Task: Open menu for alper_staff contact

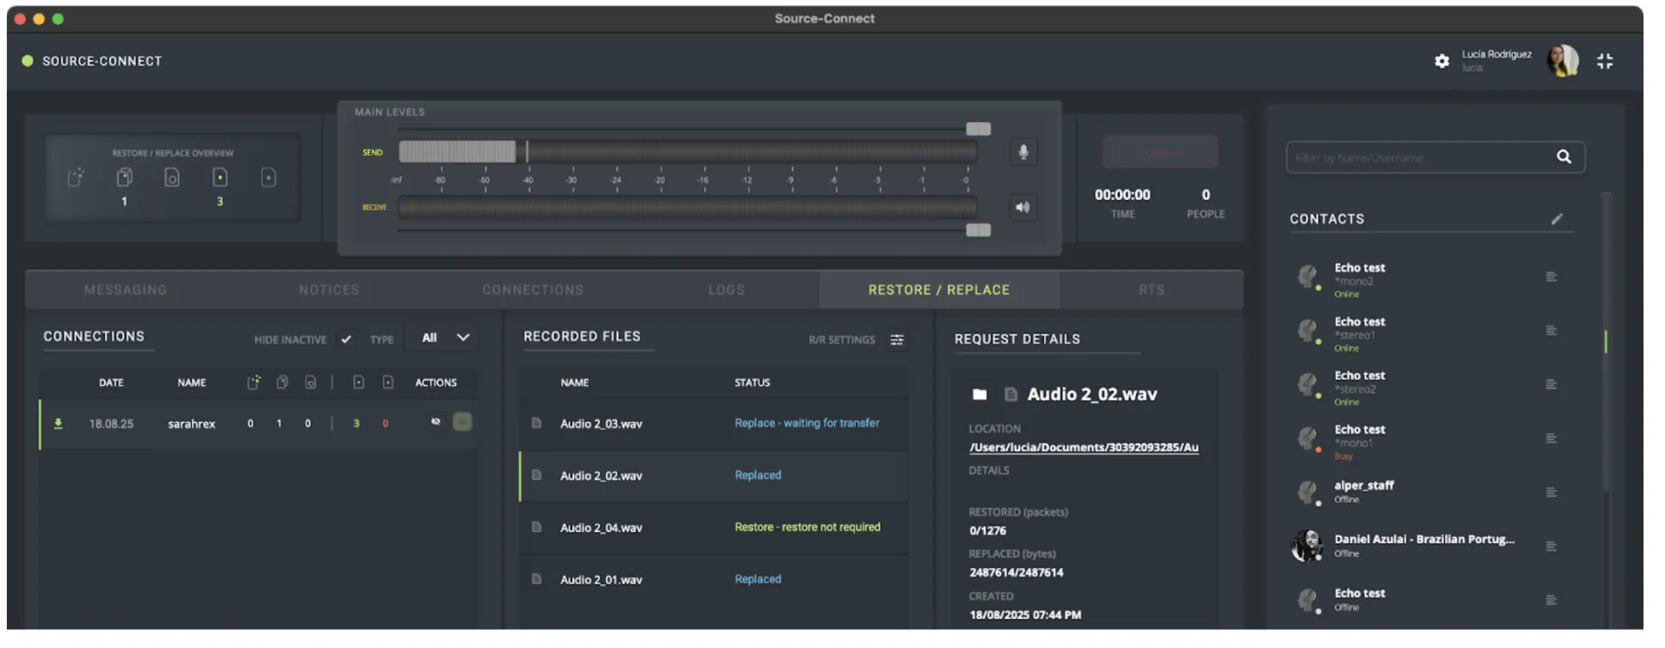Action: coord(1551,492)
